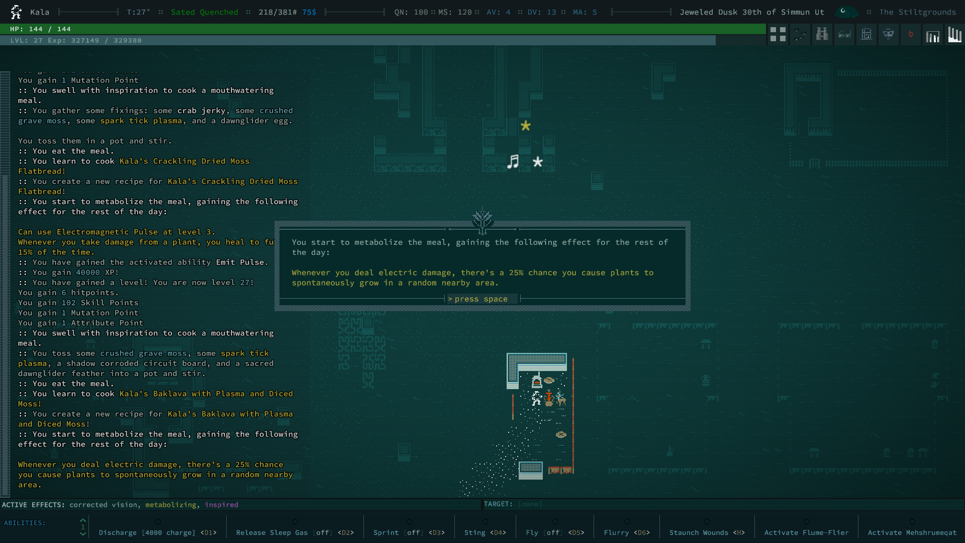
Task: Click the mask face icon
Action: click(889, 35)
